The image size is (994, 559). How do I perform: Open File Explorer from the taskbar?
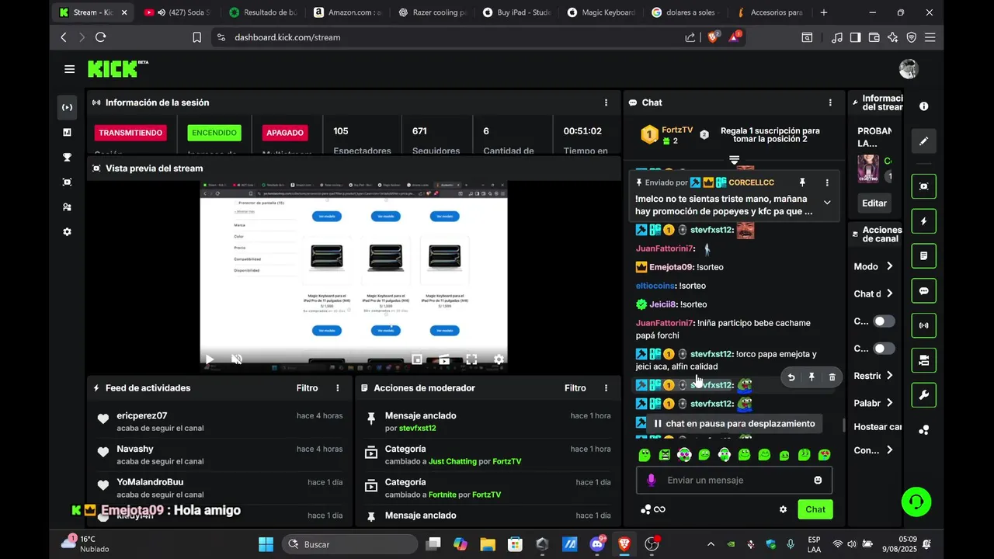coord(488,544)
